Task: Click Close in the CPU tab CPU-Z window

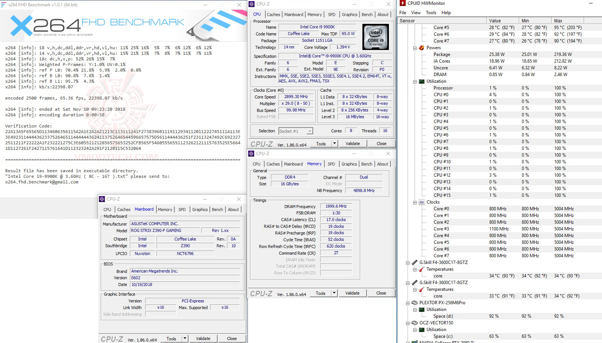Action: [381, 143]
